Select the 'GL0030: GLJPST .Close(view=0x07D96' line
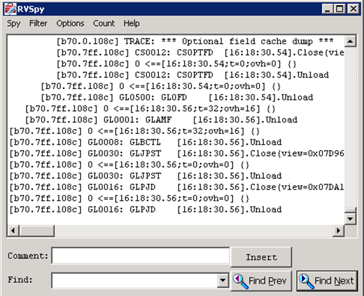Screen dimensions: 364x296 pos(176,153)
